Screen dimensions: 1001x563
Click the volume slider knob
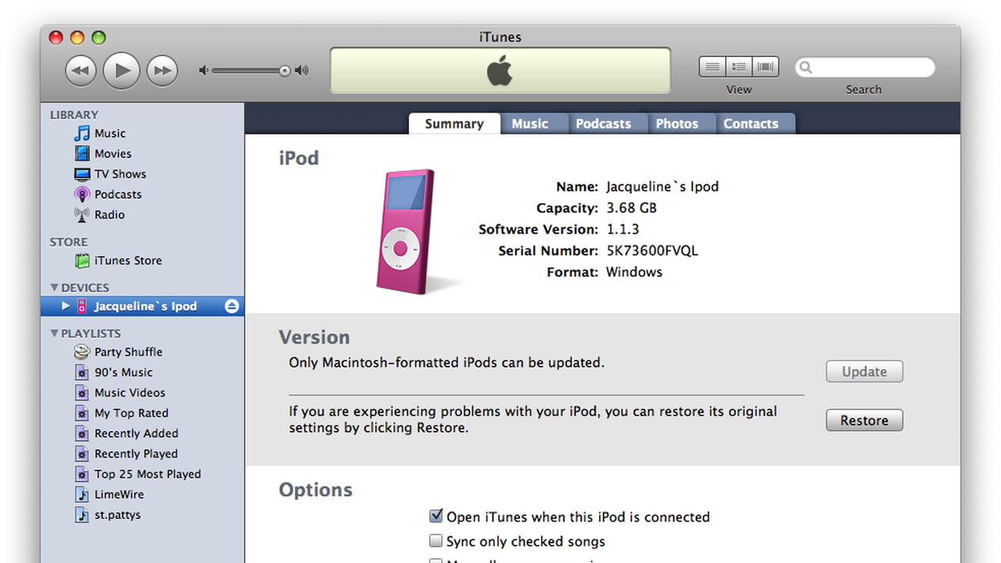click(x=285, y=70)
